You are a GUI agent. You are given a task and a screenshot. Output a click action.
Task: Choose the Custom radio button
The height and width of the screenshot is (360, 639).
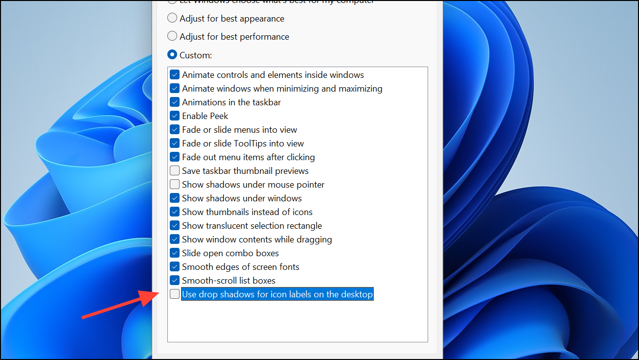click(x=172, y=54)
